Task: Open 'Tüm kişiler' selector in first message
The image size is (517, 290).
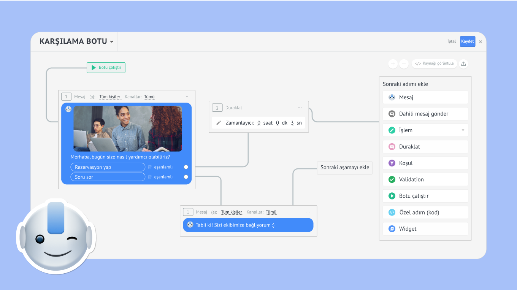Action: (x=110, y=97)
